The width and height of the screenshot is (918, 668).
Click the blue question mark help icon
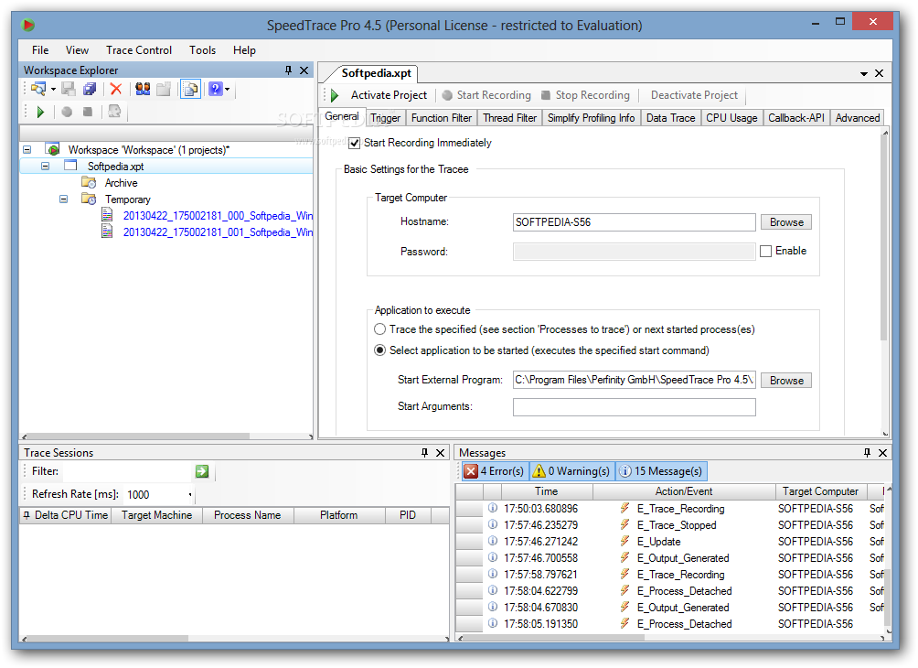click(x=216, y=89)
